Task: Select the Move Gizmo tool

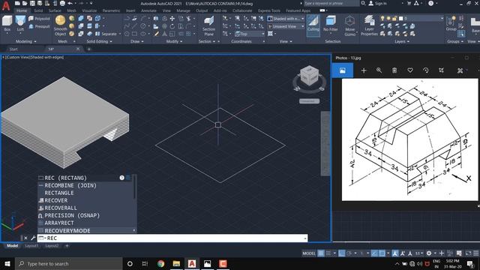Action: [349, 26]
